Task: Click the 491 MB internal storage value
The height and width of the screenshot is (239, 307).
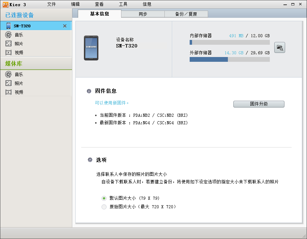Action: point(236,36)
